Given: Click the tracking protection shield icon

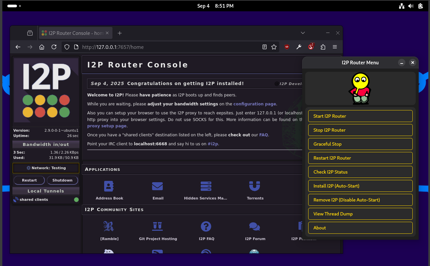Looking at the screenshot, I should tap(67, 47).
